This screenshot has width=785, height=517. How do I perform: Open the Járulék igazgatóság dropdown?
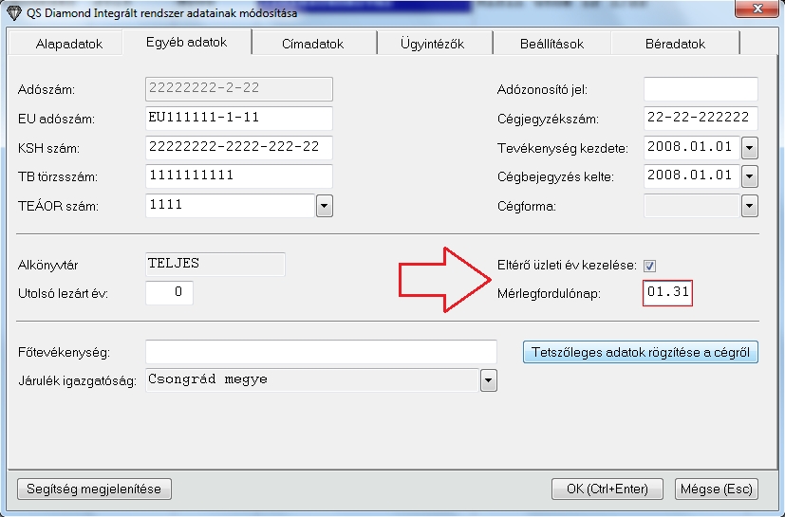(488, 380)
